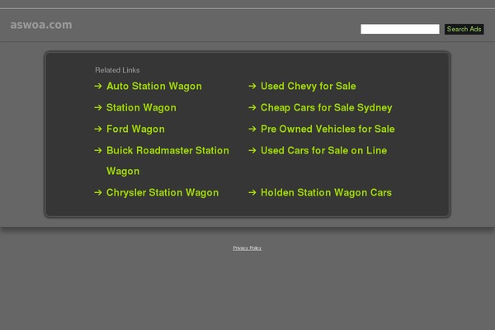Click arrow icon beside Auto Station Wagon
This screenshot has width=495, height=330.
coord(98,86)
